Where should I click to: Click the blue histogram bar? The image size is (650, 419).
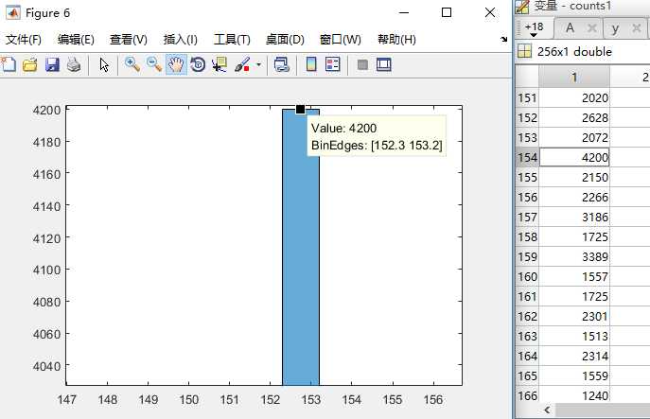coord(301,247)
